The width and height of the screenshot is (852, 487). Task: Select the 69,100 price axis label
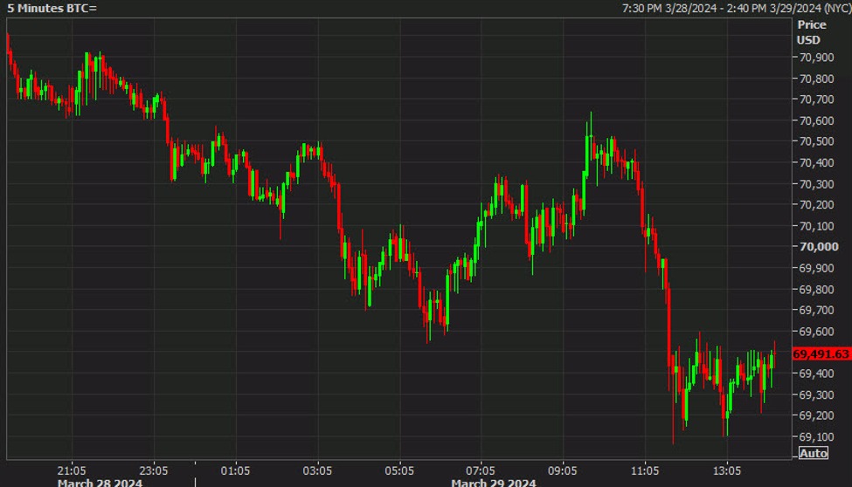pyautogui.click(x=815, y=436)
